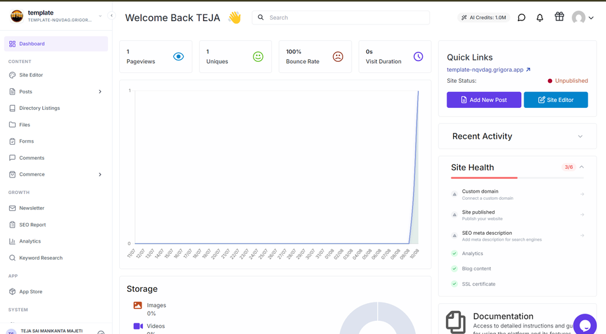The image size is (606, 334).
Task: Click the Visit Duration clock icon
Action: [x=418, y=57]
